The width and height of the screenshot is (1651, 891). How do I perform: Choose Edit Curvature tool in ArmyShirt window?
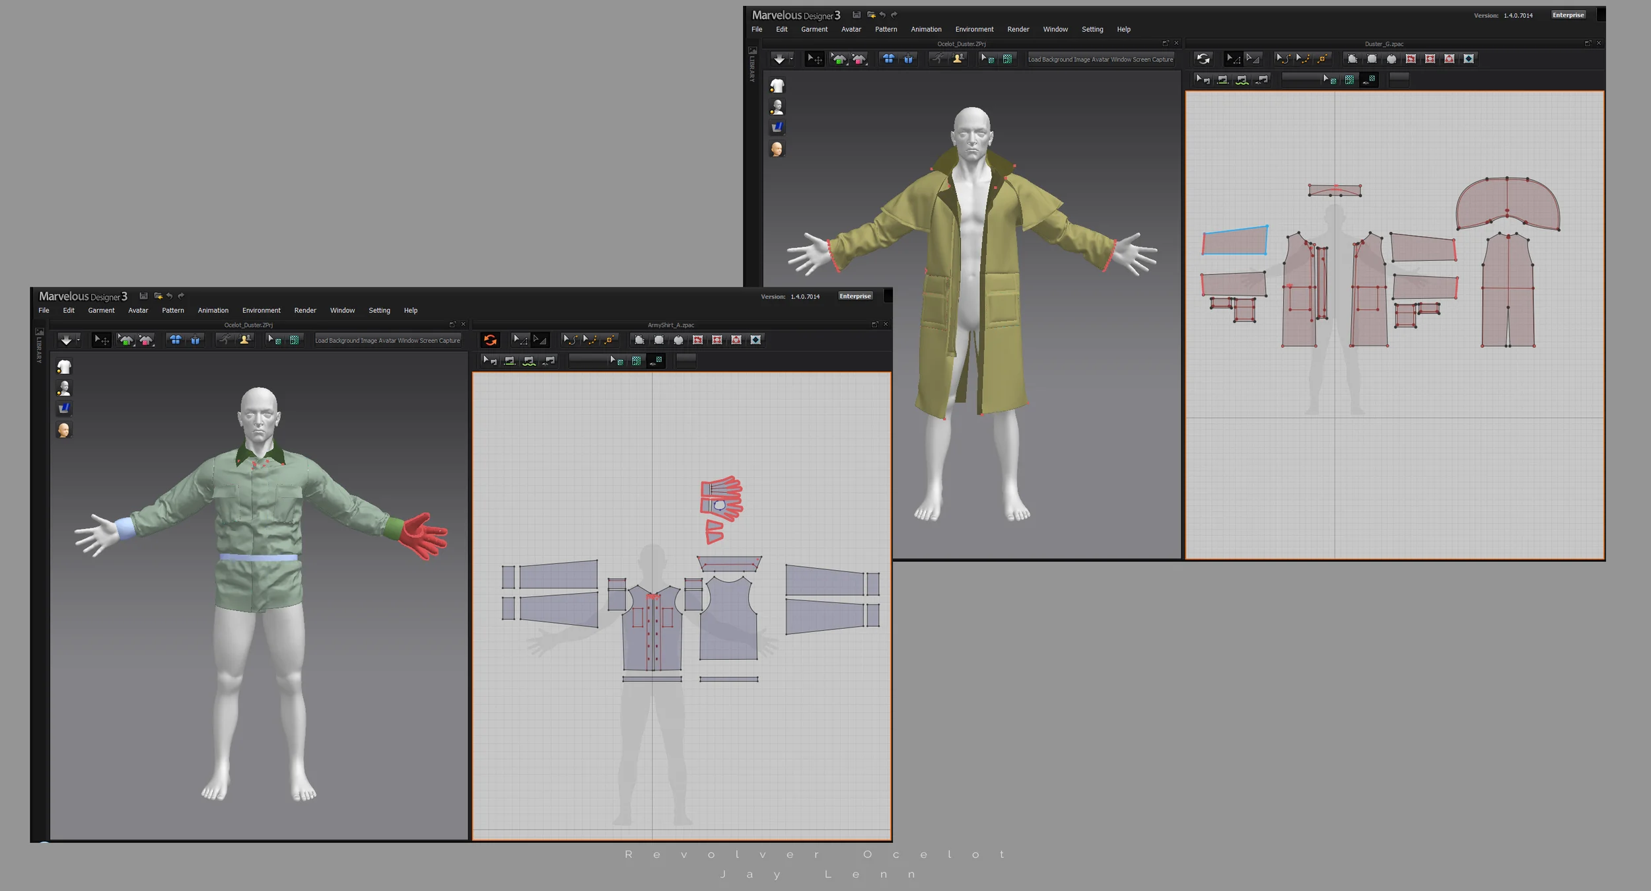[569, 340]
